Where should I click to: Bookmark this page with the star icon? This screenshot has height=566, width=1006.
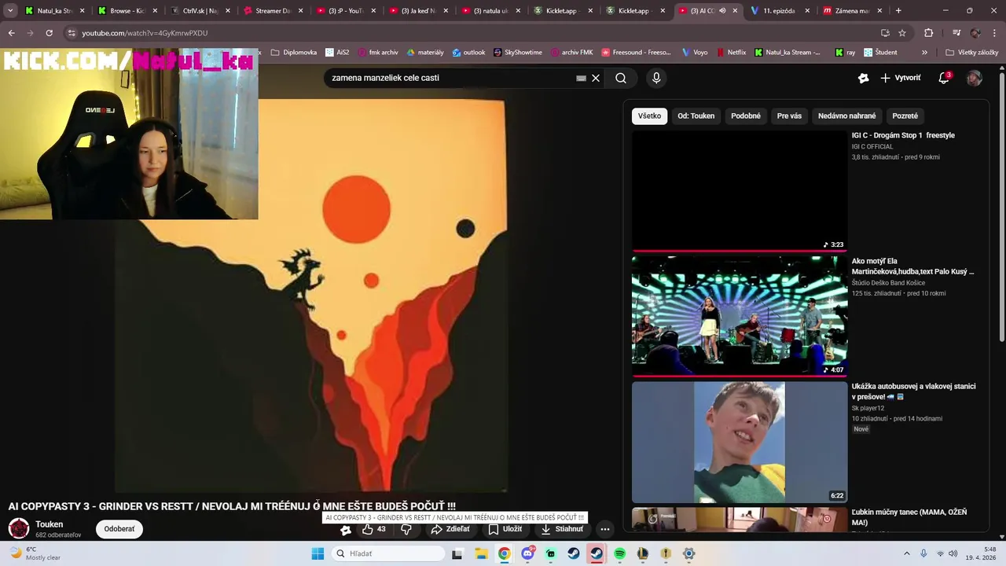click(x=902, y=33)
